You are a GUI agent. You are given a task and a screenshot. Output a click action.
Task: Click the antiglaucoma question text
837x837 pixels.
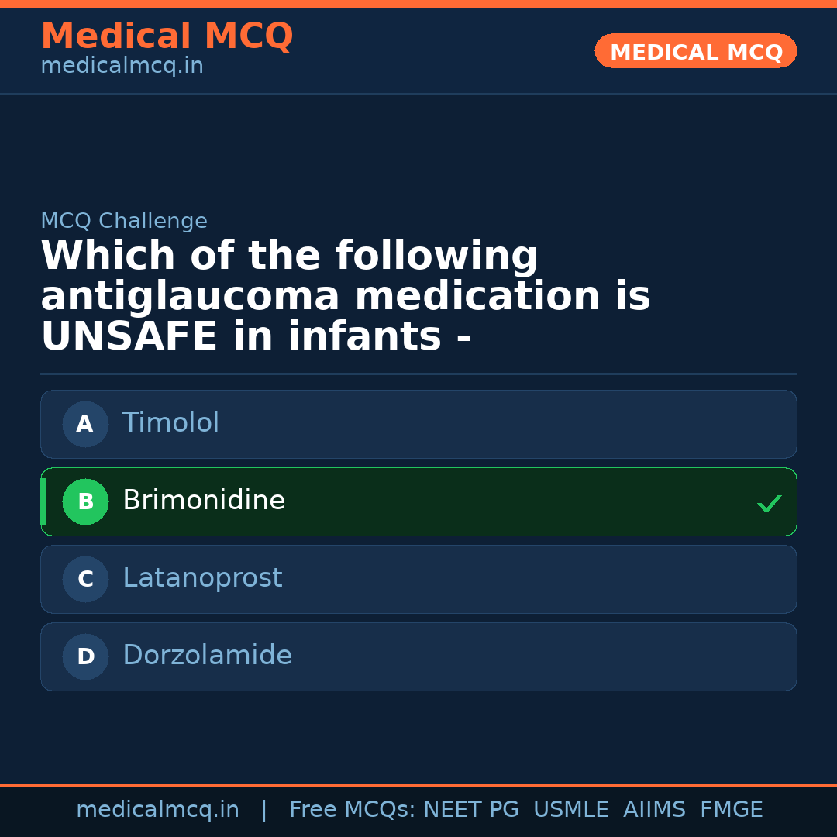point(345,297)
